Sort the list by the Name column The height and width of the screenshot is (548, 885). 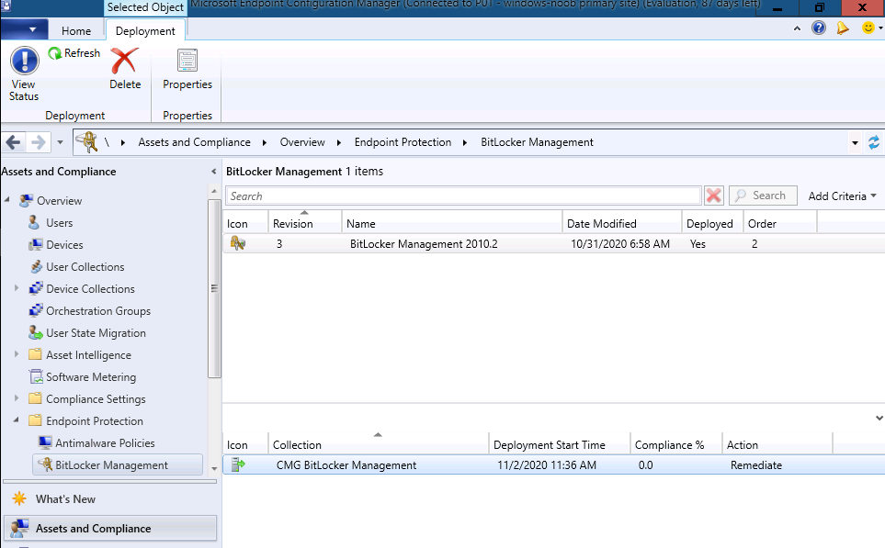[x=452, y=223]
